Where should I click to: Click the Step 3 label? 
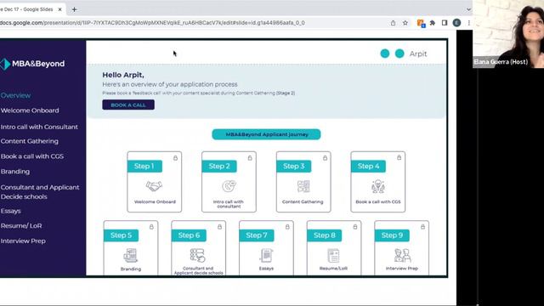(294, 167)
